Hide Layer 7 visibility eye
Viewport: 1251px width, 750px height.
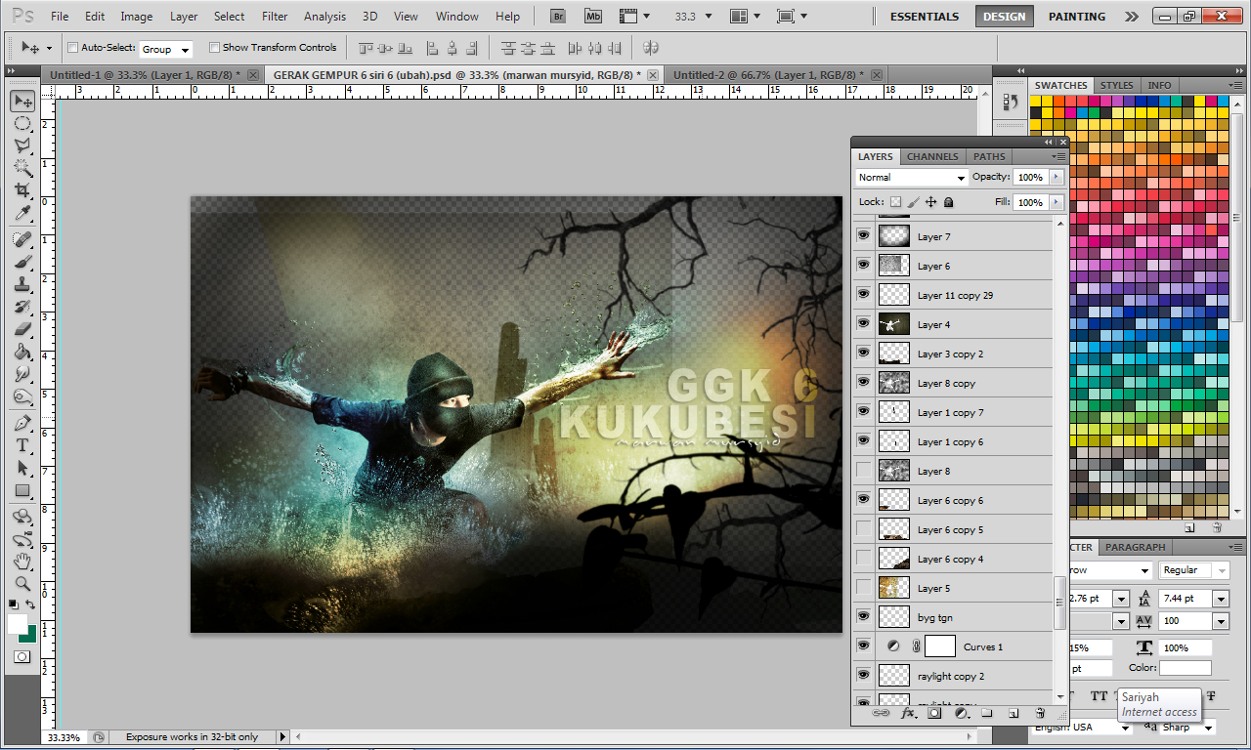click(863, 236)
